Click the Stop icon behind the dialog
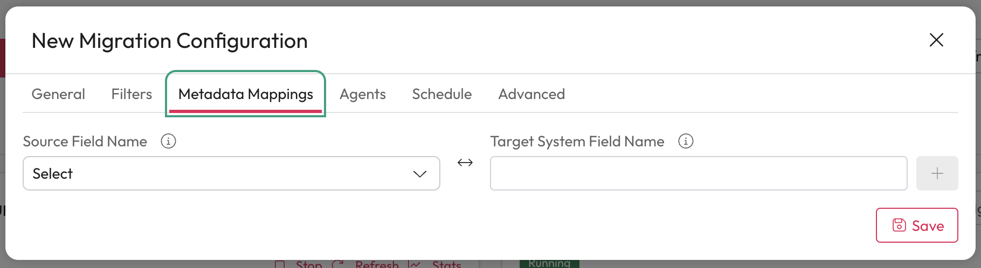 (x=280, y=264)
